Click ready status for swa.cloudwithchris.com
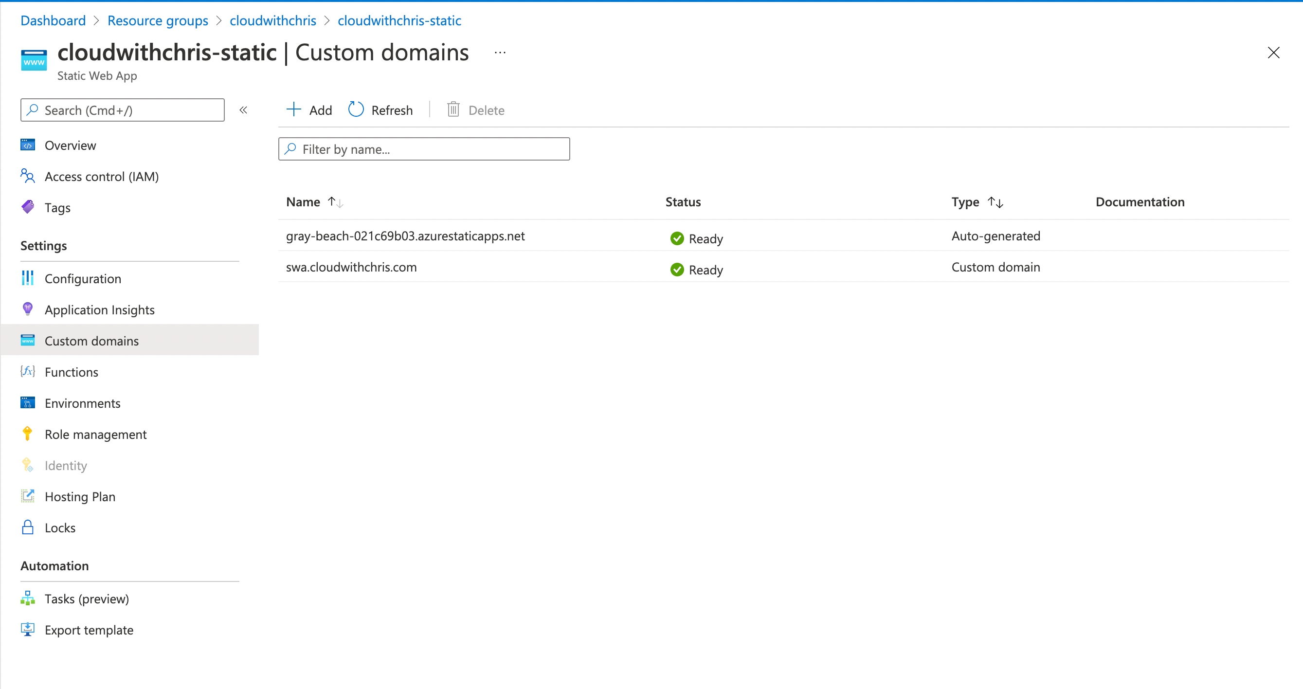1303x689 pixels. pos(696,267)
